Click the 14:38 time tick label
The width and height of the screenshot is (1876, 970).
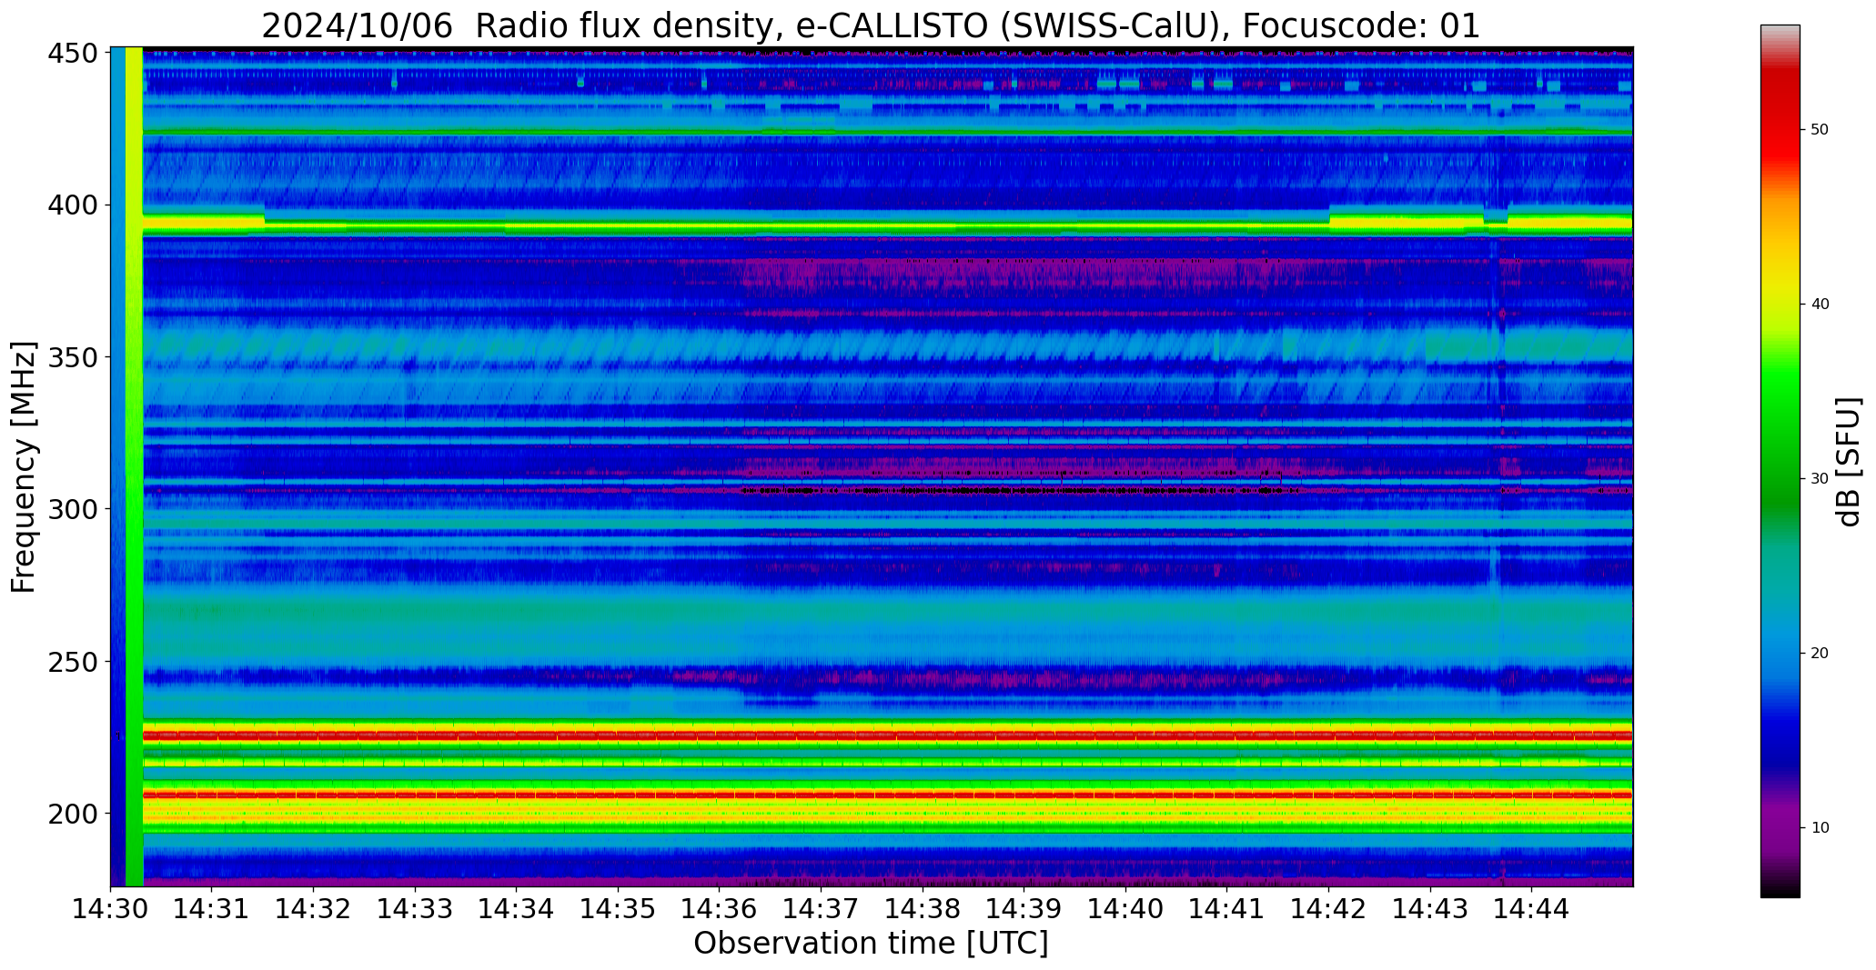click(x=923, y=908)
